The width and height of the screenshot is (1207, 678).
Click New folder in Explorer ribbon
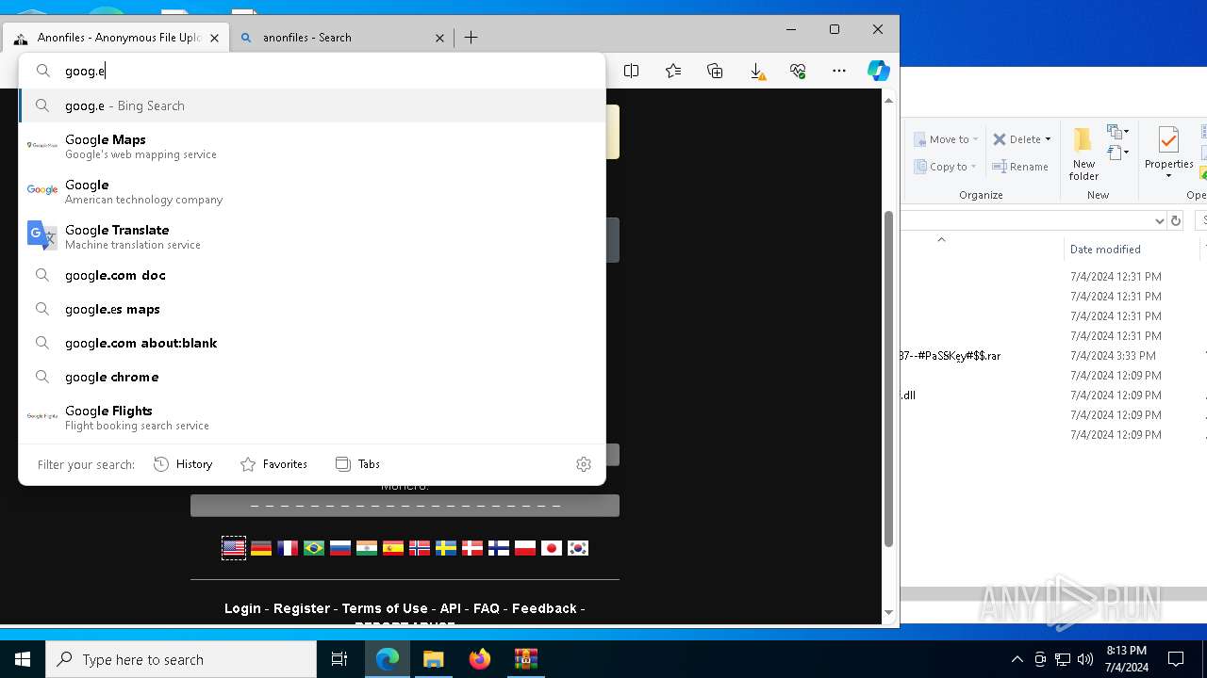(1083, 153)
